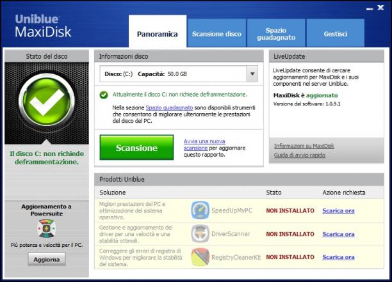Click the Stato del disco panel header
This screenshot has width=392, height=282.
pyautogui.click(x=47, y=56)
